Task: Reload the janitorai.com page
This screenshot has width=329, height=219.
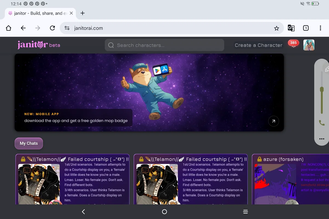Action: (x=52, y=28)
